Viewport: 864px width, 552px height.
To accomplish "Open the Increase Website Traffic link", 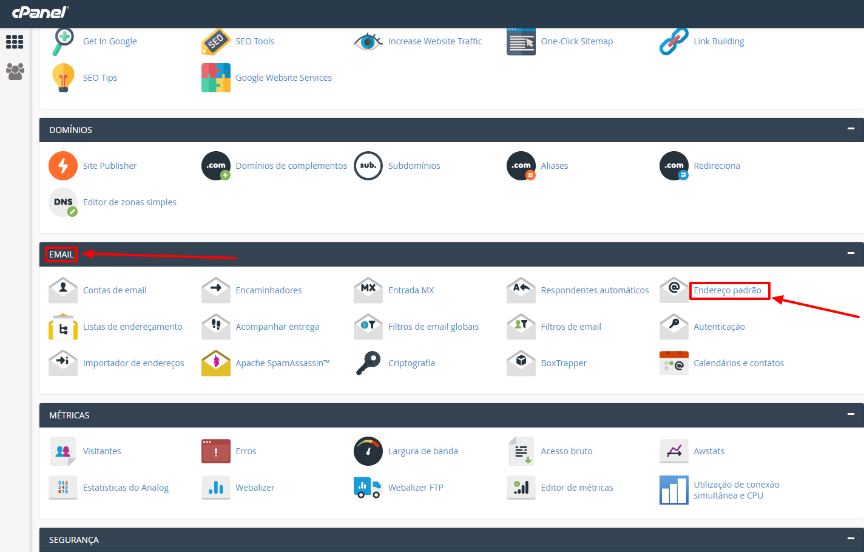I will (435, 41).
